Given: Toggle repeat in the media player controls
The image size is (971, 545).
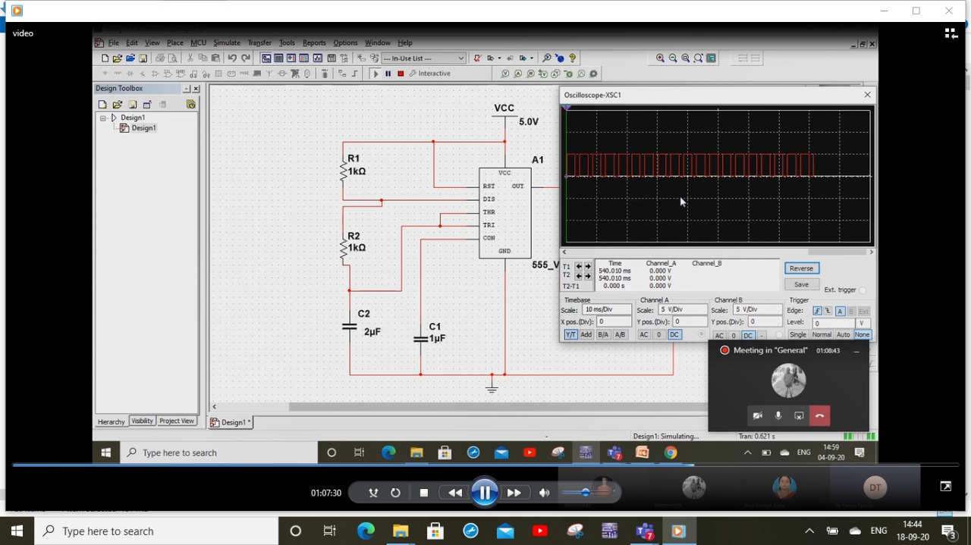Looking at the screenshot, I should (395, 493).
